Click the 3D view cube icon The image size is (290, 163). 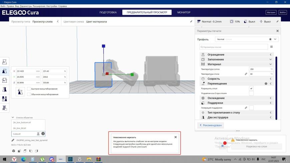[14, 151]
